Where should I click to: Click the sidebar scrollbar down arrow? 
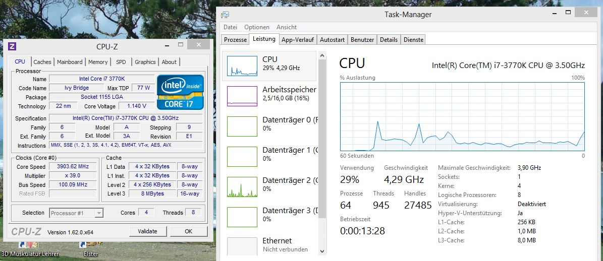(322, 251)
